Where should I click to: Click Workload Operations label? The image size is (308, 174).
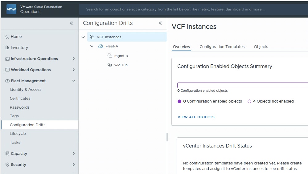point(31,70)
